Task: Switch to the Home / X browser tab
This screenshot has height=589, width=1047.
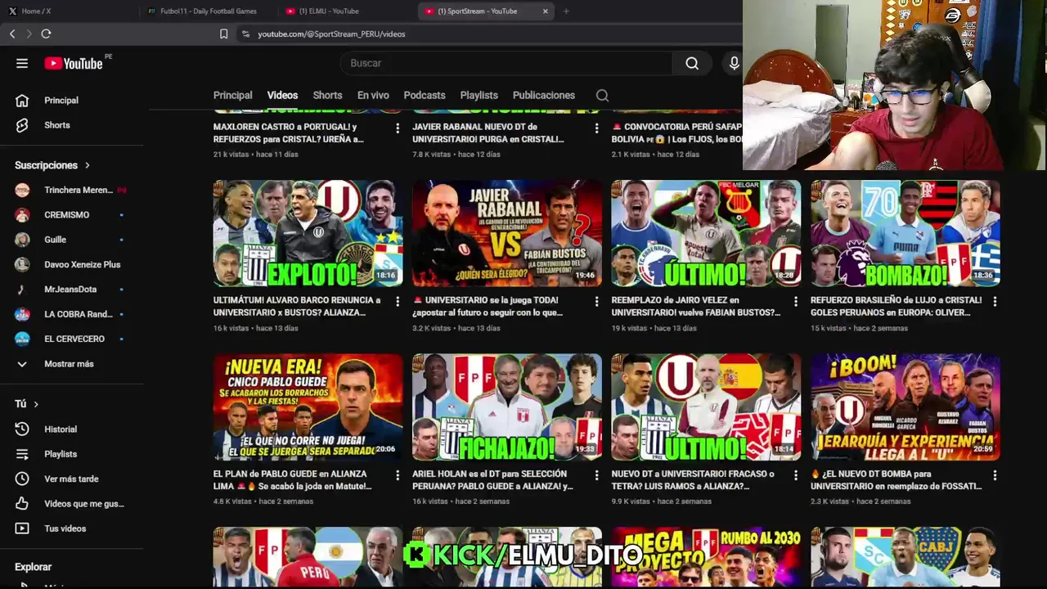Action: coord(70,11)
